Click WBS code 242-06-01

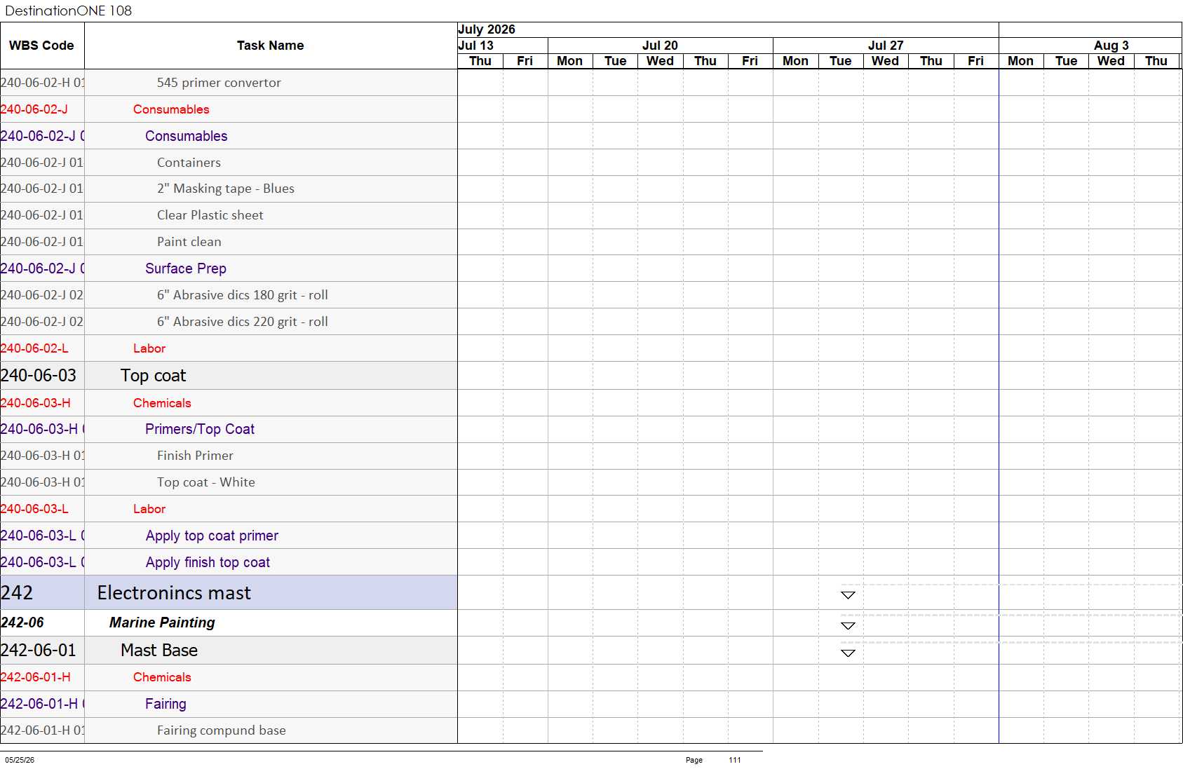click(x=39, y=651)
